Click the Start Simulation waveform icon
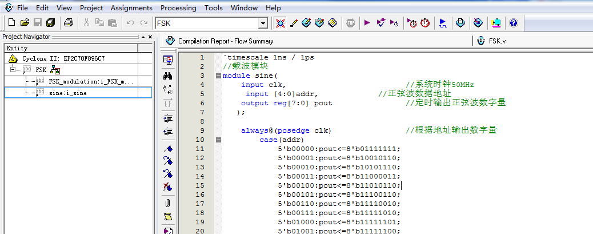The height and width of the screenshot is (234, 593). point(443,23)
